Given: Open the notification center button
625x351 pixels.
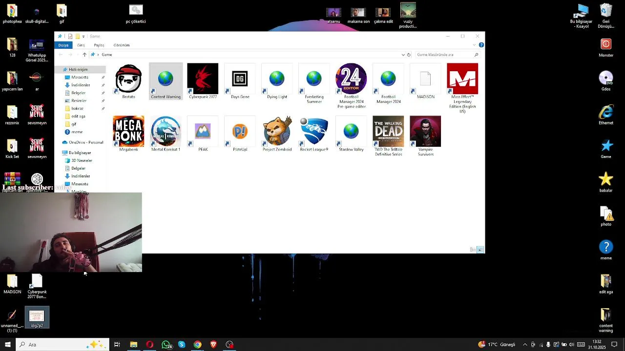Looking at the screenshot, I should (x=615, y=345).
